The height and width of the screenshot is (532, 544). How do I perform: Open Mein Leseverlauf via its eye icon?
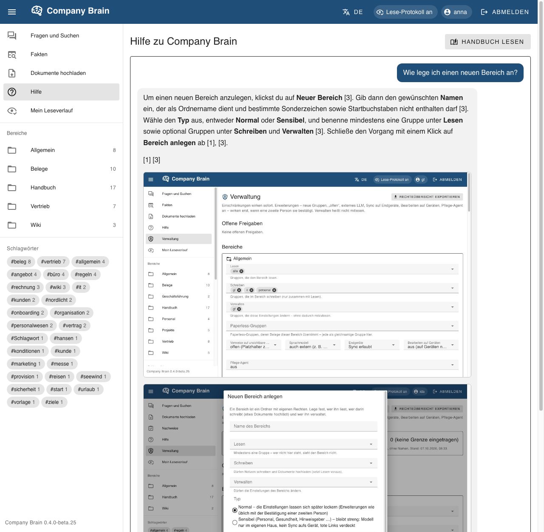[x=12, y=111]
